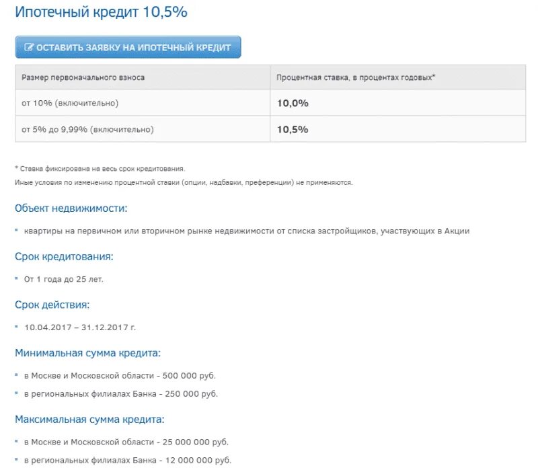Click the 'Объект недвижимости:' section heading
The image size is (538, 468).
71,208
